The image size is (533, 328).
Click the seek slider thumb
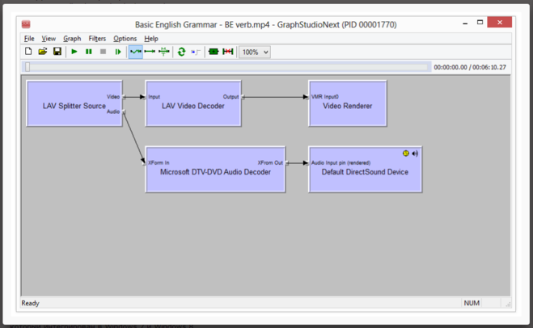click(x=27, y=67)
